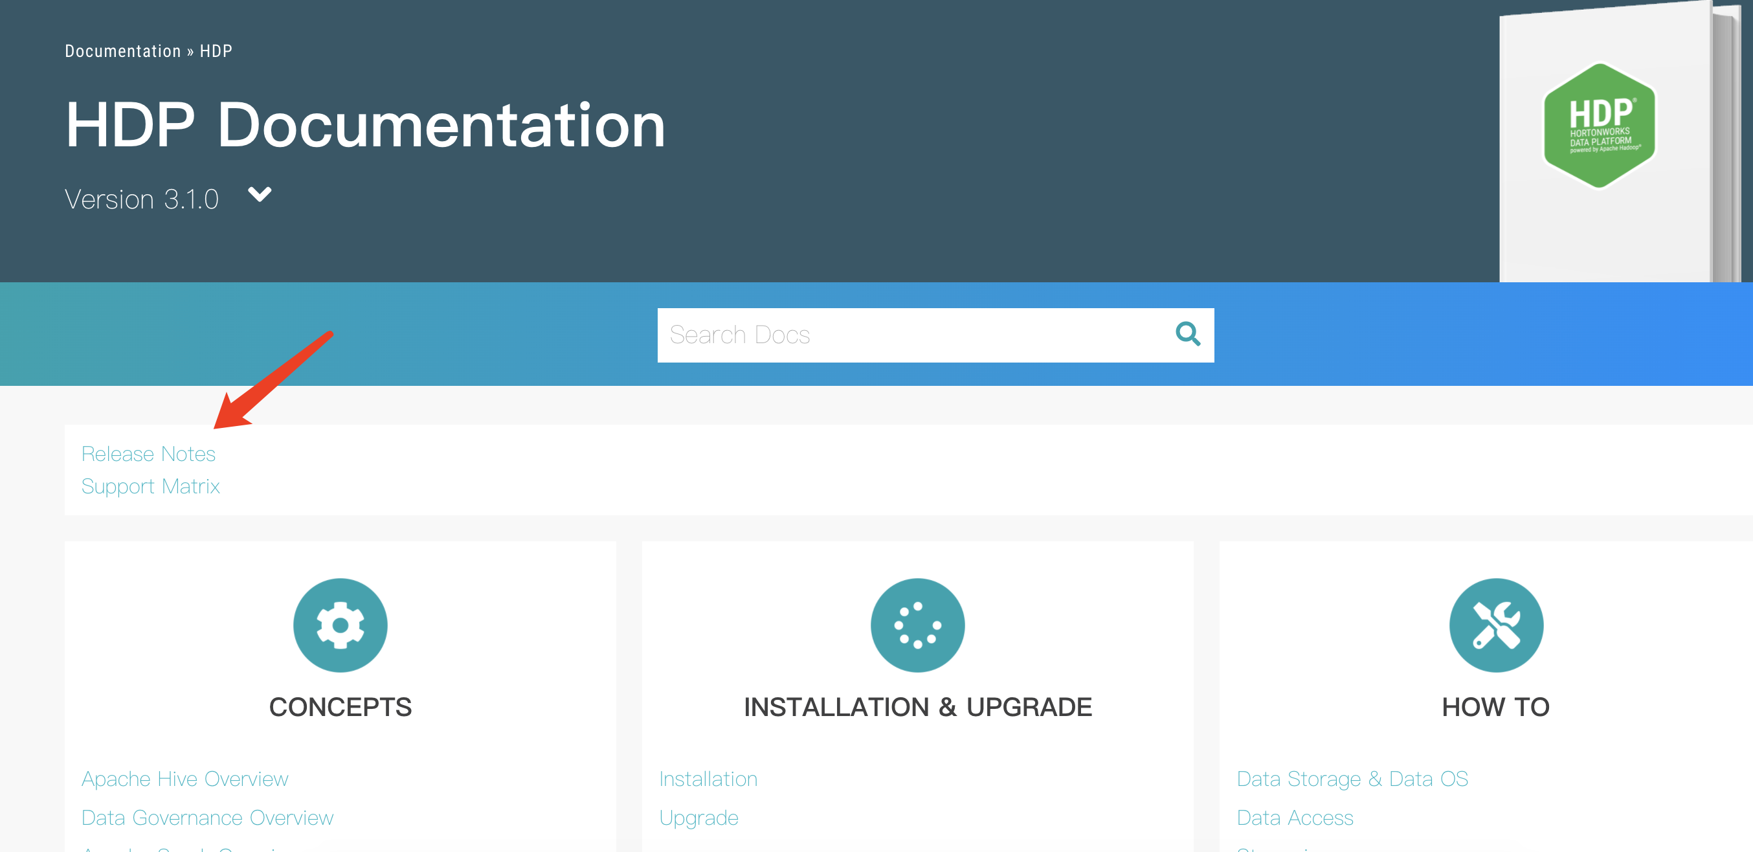Open the Documentation breadcrumb link
The image size is (1753, 852).
[x=123, y=51]
